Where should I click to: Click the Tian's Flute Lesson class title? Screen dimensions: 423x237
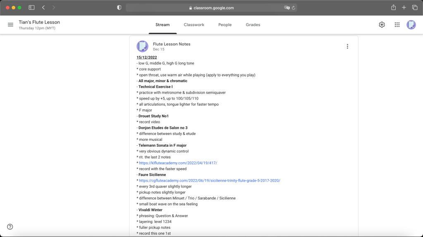coord(39,22)
